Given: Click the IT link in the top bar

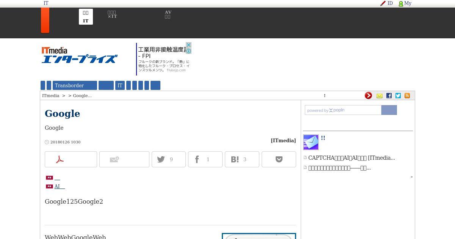Looking at the screenshot, I should pyautogui.click(x=46, y=3).
